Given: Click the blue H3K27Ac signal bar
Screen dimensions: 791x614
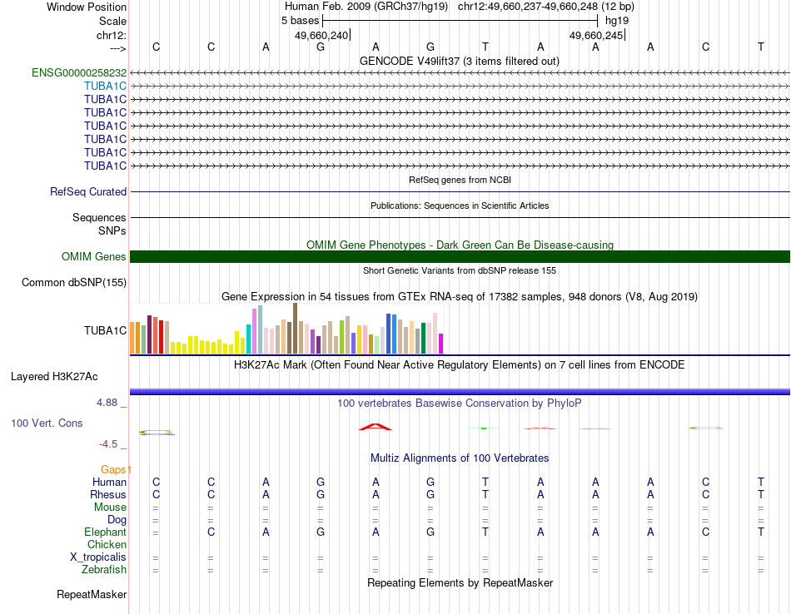Looking at the screenshot, I should pos(460,392).
